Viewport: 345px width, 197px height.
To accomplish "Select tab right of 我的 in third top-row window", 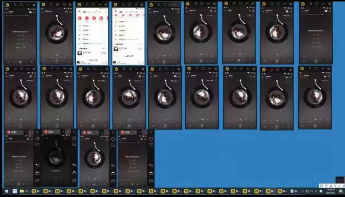I will click(x=90, y=12).
